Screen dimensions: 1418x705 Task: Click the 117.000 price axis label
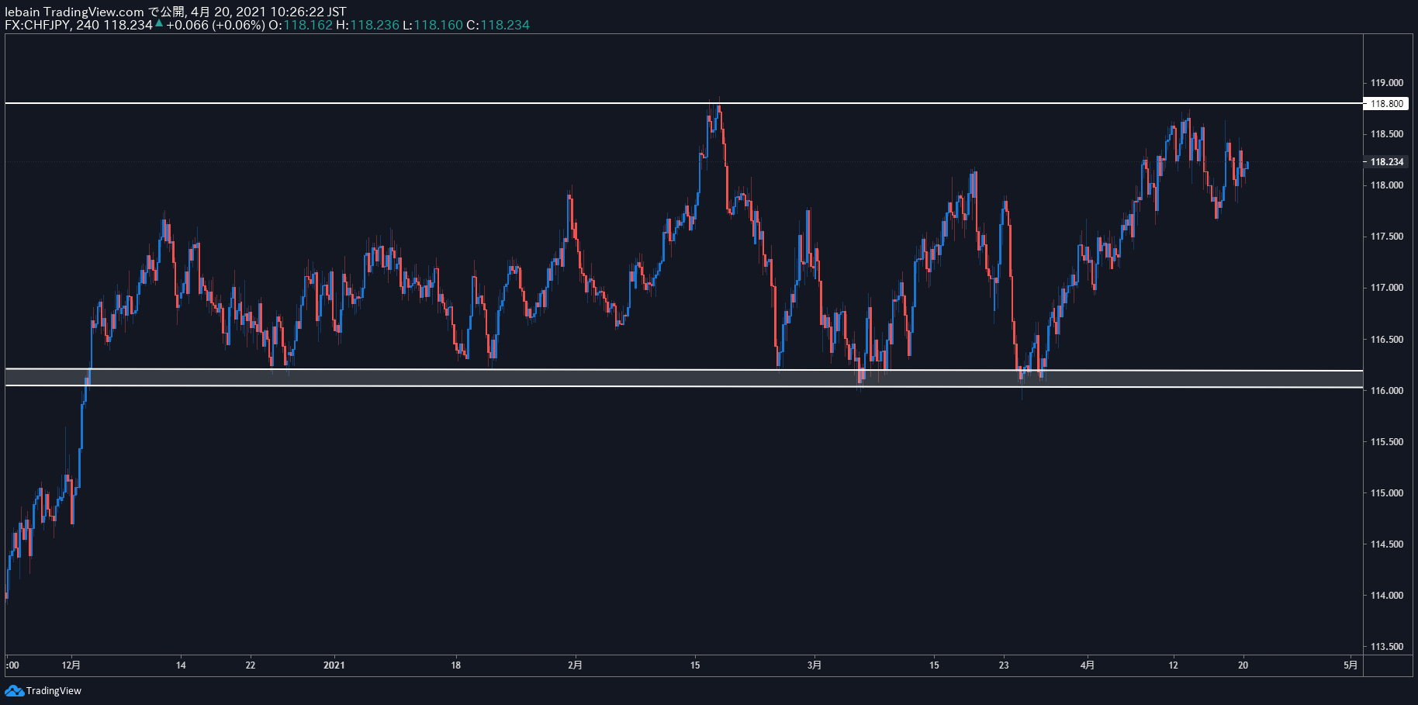pyautogui.click(x=1386, y=288)
